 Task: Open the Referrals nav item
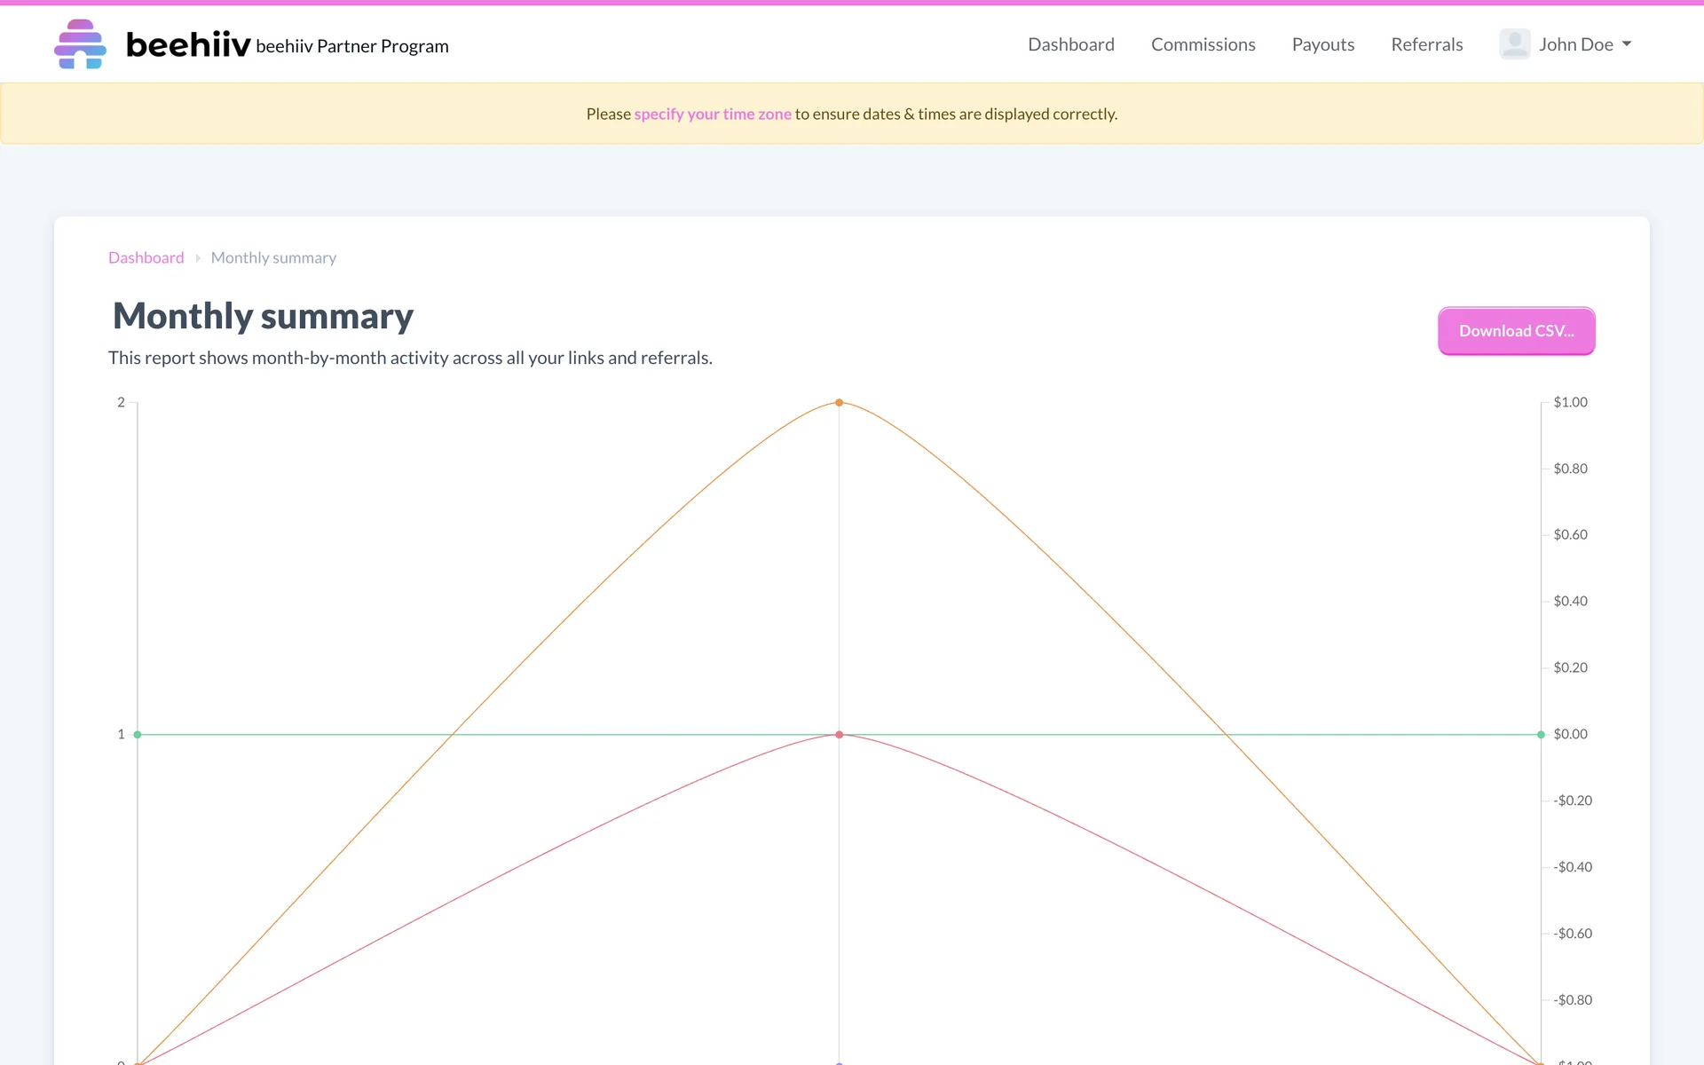pos(1426,44)
